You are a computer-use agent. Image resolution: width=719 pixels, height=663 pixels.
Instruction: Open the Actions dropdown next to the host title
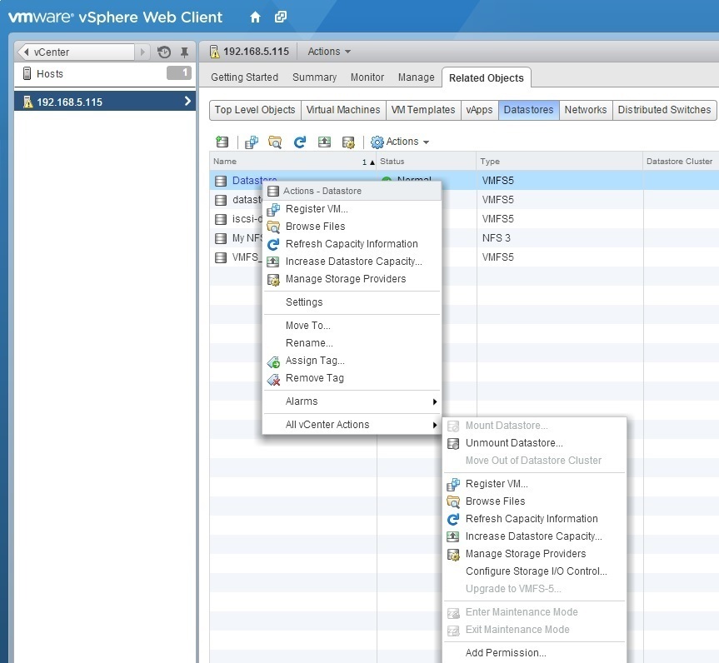click(x=329, y=52)
